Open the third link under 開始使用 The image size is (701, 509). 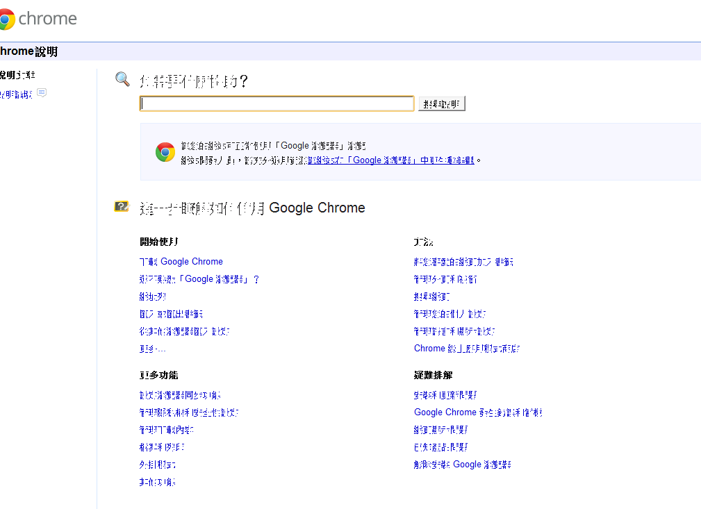pyautogui.click(x=152, y=297)
